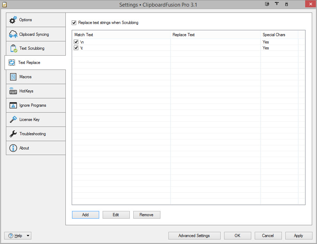Confirm with the OK button
Screen dimensions: 317x244
[237, 236]
